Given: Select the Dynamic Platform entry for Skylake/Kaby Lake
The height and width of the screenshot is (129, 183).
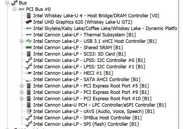Looking at the screenshot, I should coord(105,28).
